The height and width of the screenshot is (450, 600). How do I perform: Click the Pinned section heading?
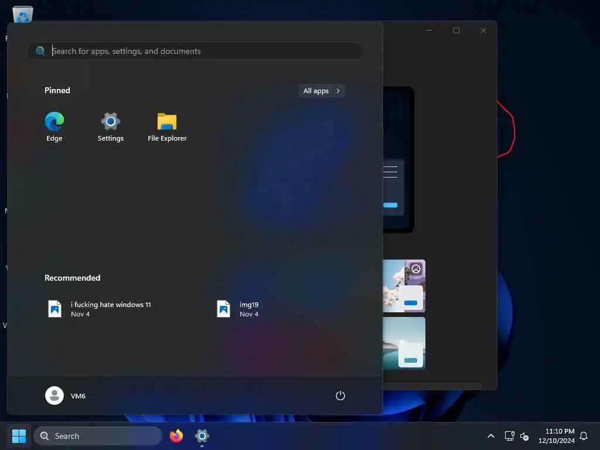(x=57, y=90)
